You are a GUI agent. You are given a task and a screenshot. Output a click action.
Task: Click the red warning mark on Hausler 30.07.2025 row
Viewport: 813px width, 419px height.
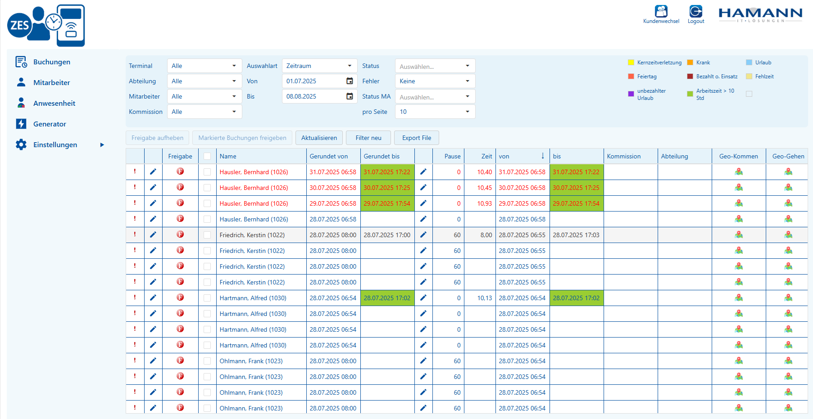click(135, 187)
